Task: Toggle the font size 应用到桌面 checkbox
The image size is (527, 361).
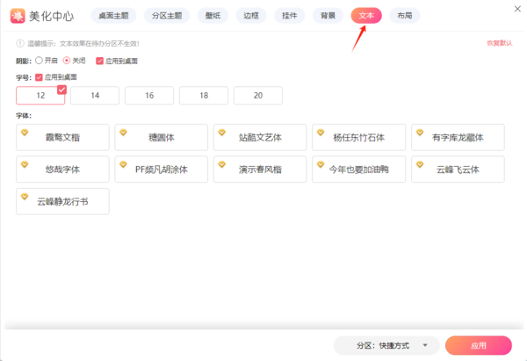Action: [x=39, y=77]
